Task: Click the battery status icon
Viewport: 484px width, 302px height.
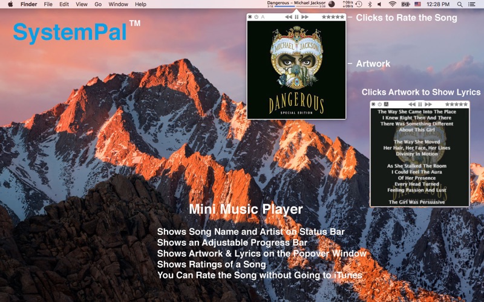Action: [405, 4]
